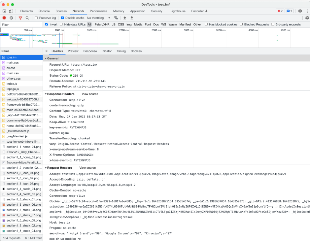The image size is (310, 241).
Task: Select section1_5_stock_06.png request
Action: pos(21,205)
